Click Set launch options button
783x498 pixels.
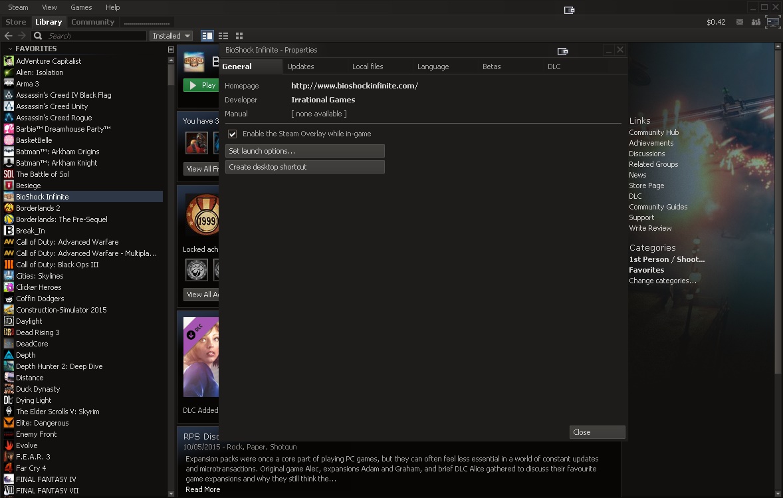tap(304, 151)
